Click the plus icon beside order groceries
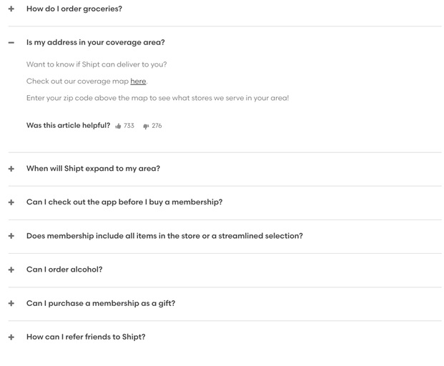Image resolution: width=444 pixels, height=366 pixels. click(11, 9)
